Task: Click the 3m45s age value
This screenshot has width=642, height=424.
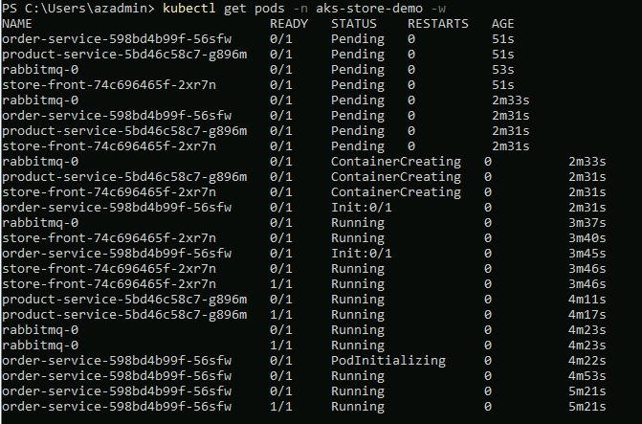Action: point(587,254)
